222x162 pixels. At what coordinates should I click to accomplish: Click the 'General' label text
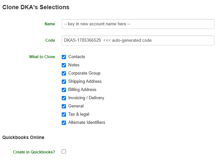coord(76,106)
